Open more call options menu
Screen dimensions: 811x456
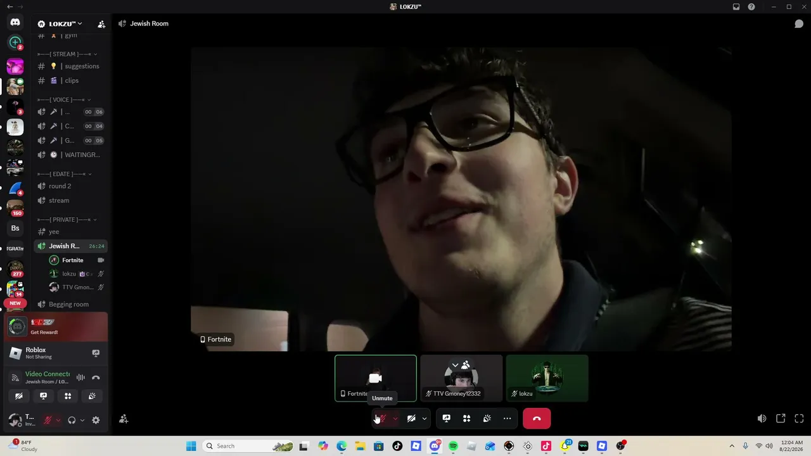[x=507, y=419]
